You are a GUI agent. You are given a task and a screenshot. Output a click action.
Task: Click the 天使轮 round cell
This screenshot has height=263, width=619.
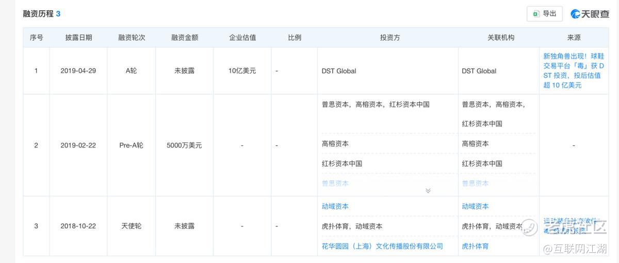pyautogui.click(x=132, y=226)
